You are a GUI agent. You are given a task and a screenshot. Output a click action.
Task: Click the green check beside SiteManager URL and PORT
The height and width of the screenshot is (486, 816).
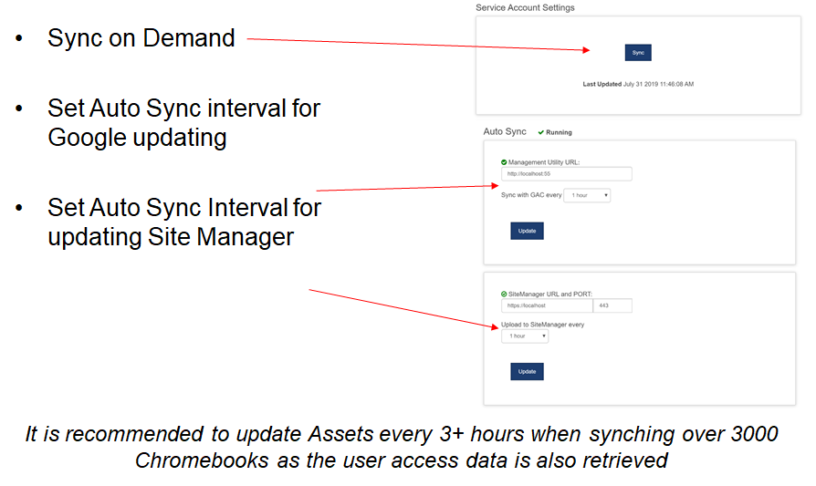click(504, 294)
